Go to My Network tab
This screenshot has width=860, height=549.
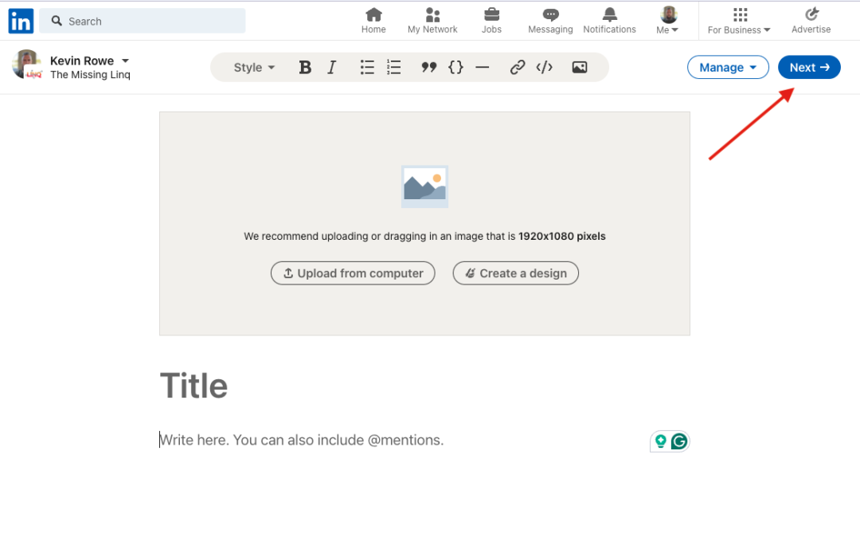click(432, 22)
